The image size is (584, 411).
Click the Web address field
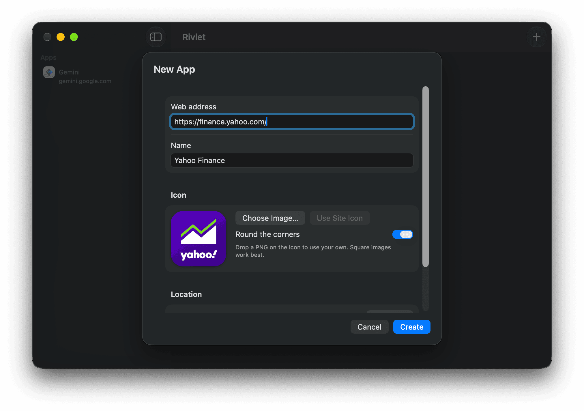tap(292, 122)
